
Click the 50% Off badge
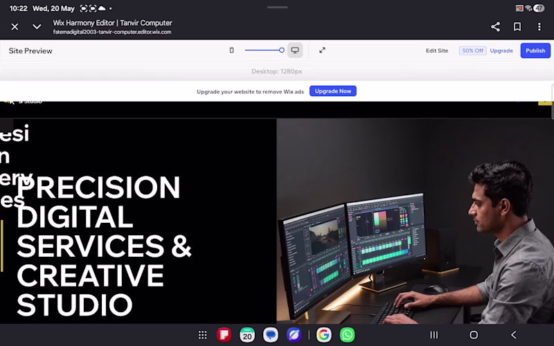[x=473, y=51]
